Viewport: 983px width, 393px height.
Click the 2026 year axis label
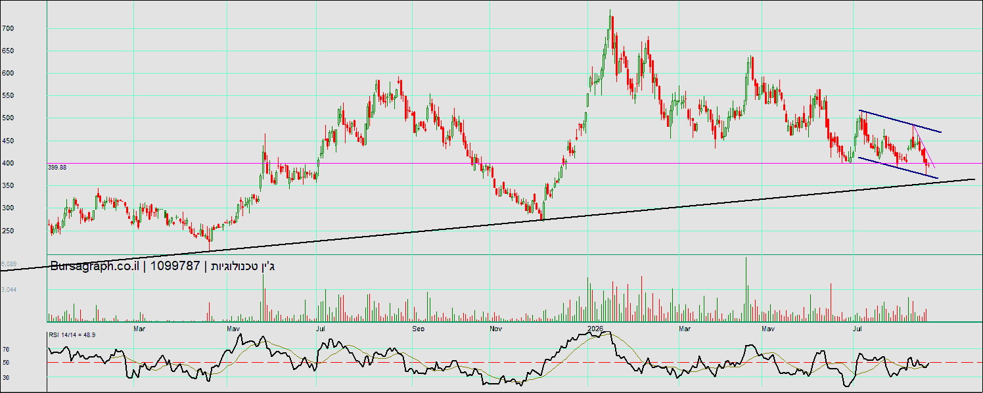pos(595,327)
